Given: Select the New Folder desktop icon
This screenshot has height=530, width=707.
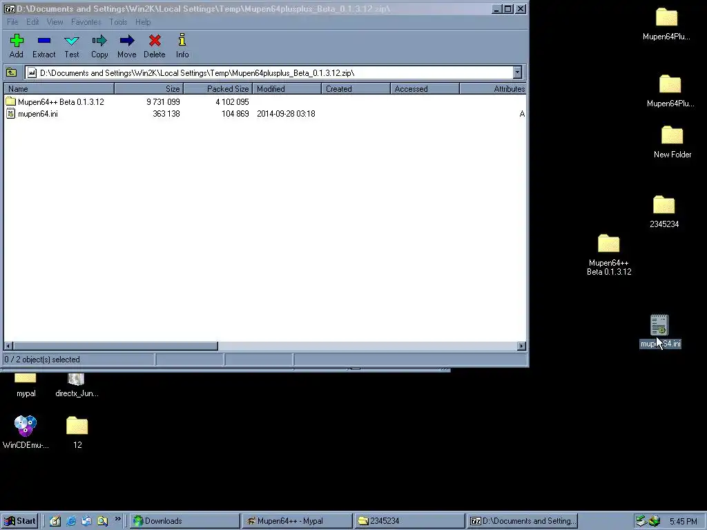Looking at the screenshot, I should (x=672, y=142).
